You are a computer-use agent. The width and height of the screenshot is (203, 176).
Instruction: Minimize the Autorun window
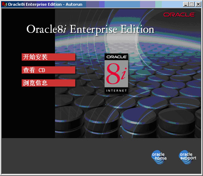[x=185, y=4]
